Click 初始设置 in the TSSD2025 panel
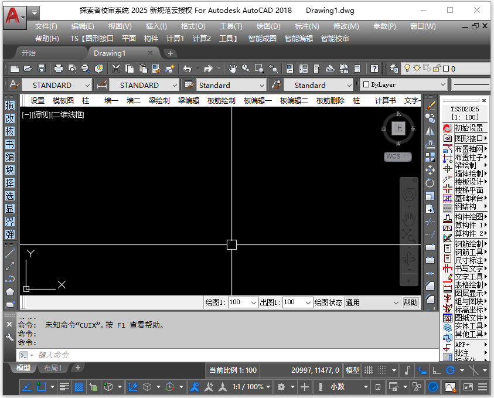This screenshot has height=398, width=494. (x=469, y=128)
